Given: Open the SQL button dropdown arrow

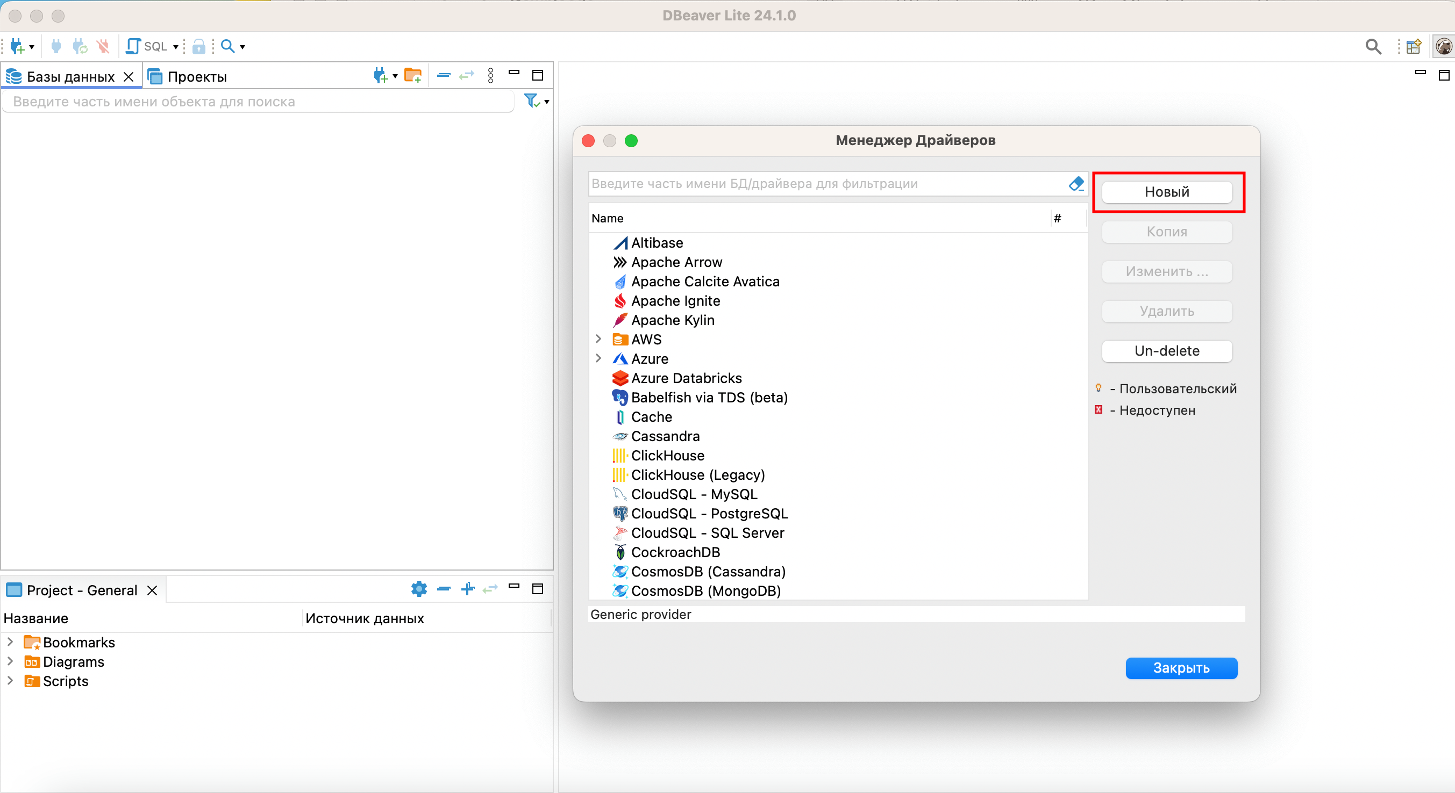Looking at the screenshot, I should coord(176,47).
